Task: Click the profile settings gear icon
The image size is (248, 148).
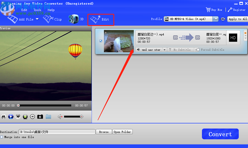Action: click(x=223, y=19)
